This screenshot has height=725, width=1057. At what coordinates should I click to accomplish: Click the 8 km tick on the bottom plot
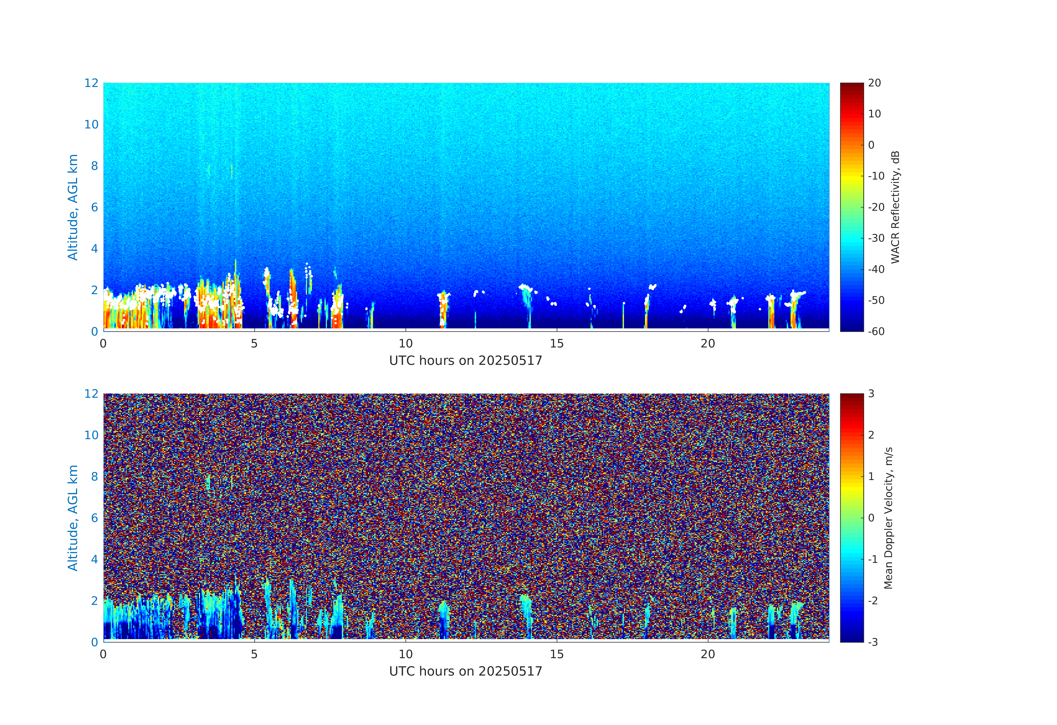[95, 476]
